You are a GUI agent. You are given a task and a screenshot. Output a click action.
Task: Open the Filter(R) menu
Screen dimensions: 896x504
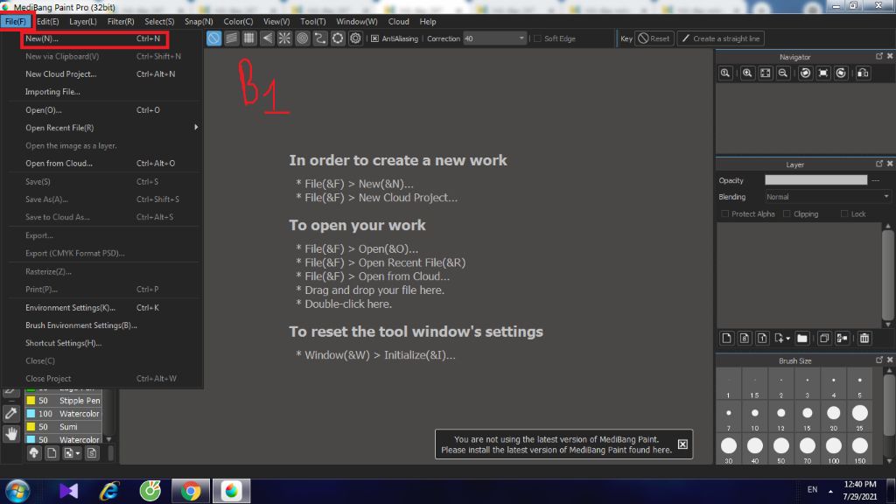121,21
